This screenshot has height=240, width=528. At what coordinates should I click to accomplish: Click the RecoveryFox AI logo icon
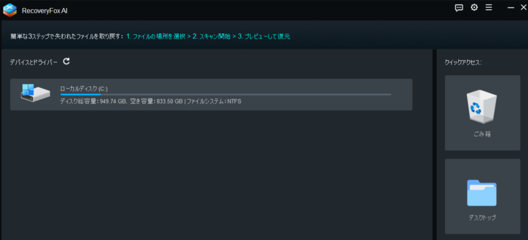(10, 9)
